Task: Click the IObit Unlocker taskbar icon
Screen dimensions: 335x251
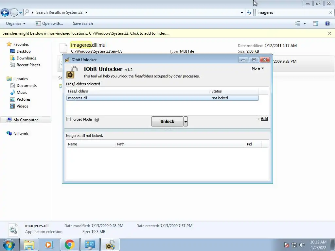Action: (x=110, y=244)
